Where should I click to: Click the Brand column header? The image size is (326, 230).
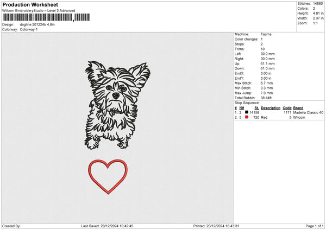pyautogui.click(x=298, y=108)
